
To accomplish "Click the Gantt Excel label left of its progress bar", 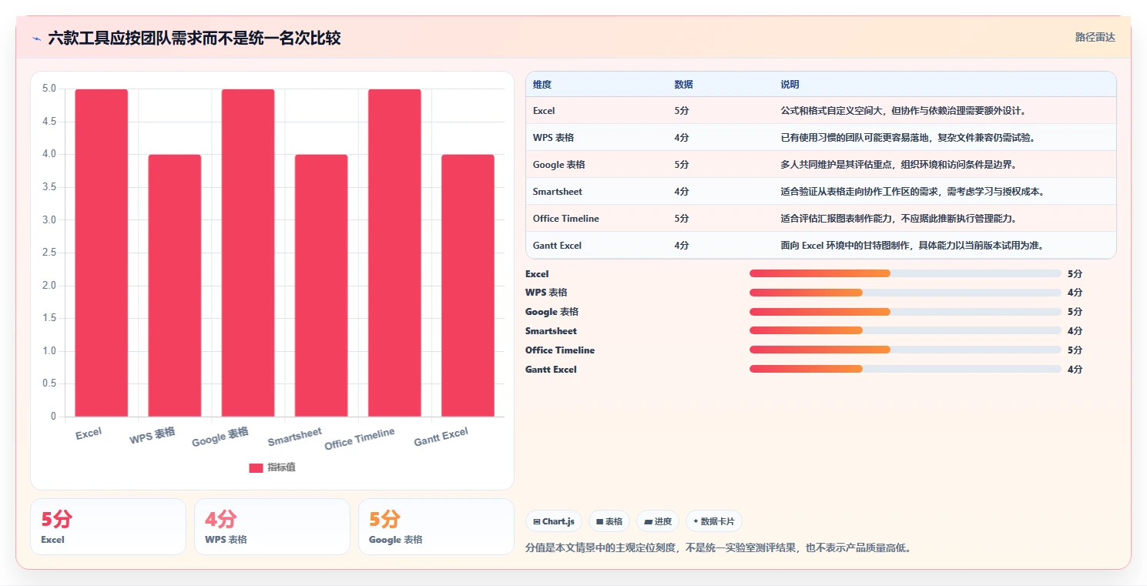I will click(551, 370).
